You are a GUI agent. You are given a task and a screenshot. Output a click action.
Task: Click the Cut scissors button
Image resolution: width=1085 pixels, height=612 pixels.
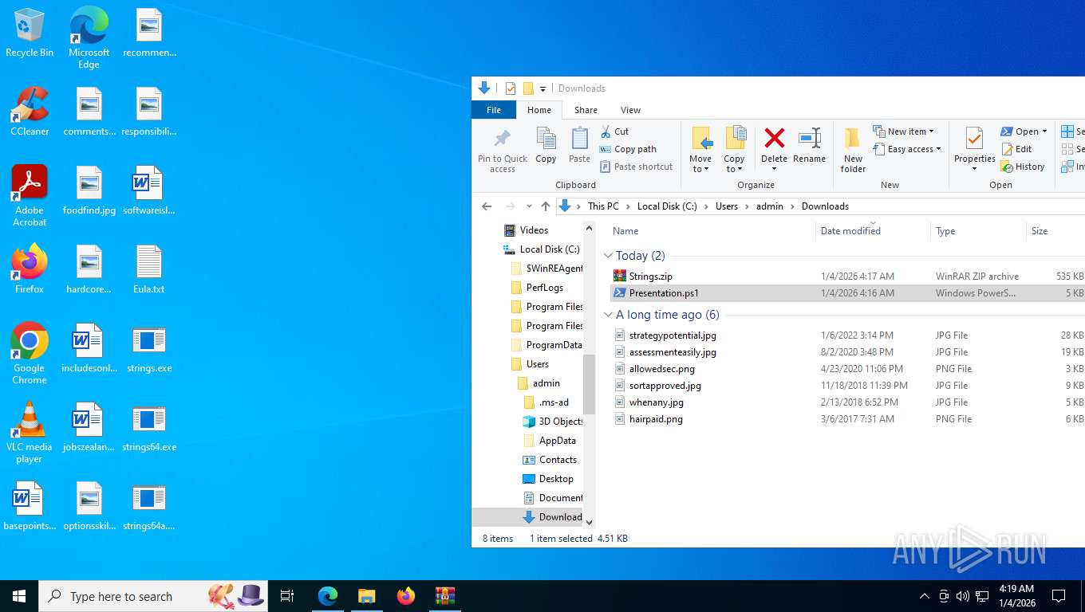pos(614,131)
